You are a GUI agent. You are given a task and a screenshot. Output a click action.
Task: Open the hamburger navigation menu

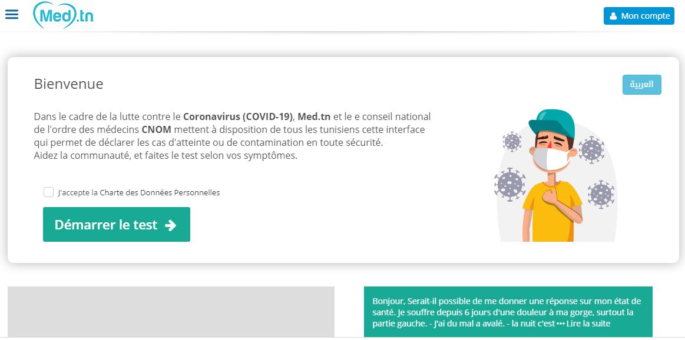click(x=12, y=14)
